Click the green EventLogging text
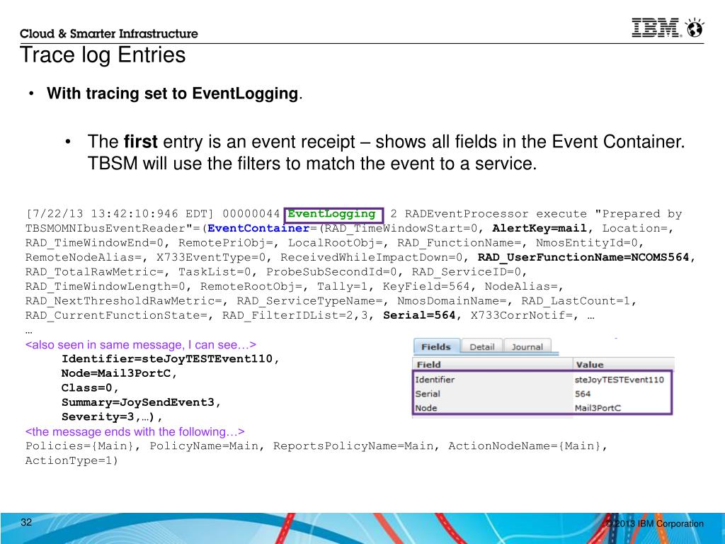 [331, 214]
